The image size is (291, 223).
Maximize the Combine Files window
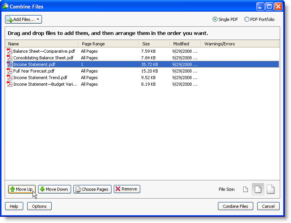coord(269,7)
